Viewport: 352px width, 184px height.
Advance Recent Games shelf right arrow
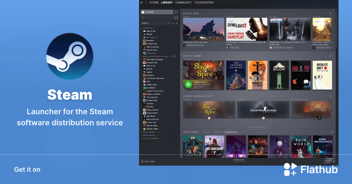point(330,56)
